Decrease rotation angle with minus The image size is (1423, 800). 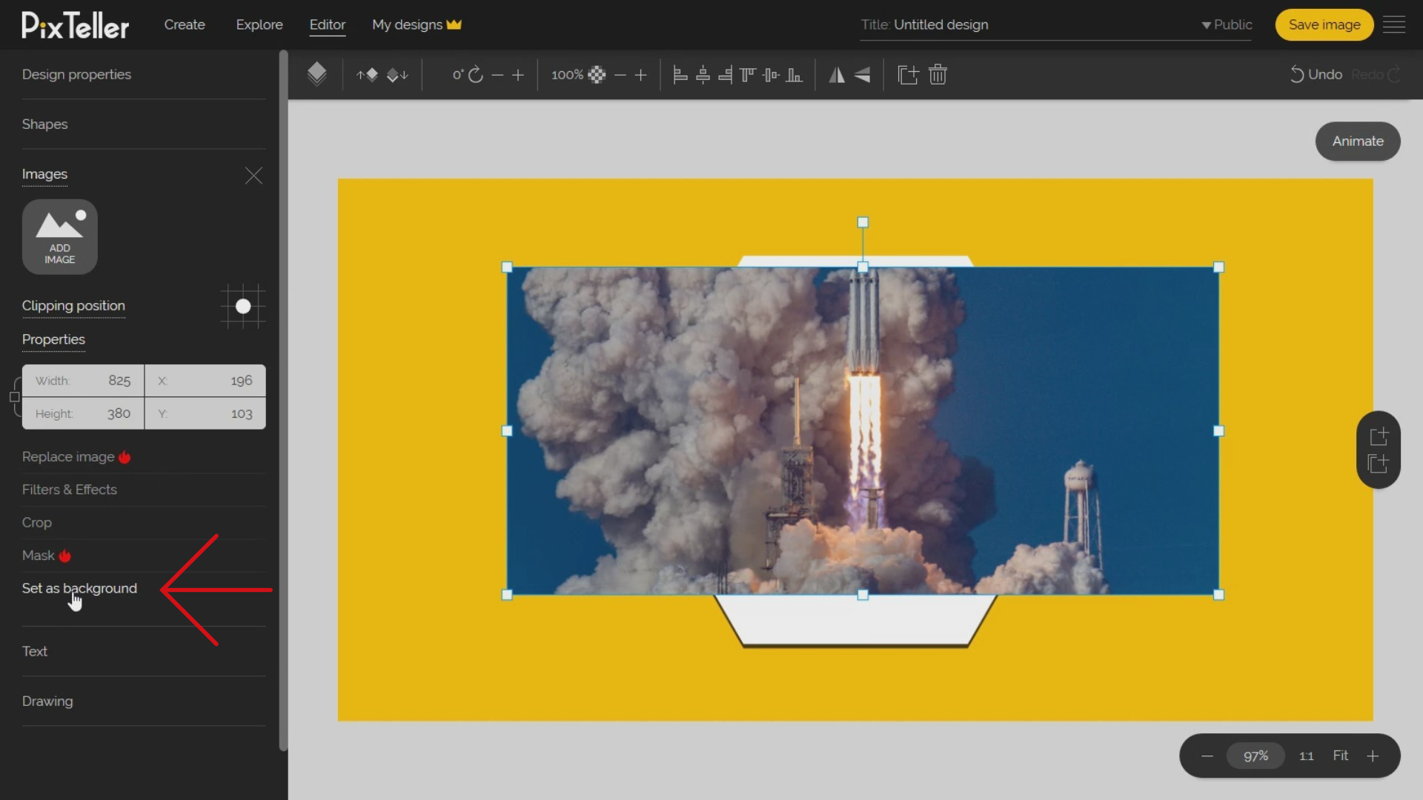[497, 75]
